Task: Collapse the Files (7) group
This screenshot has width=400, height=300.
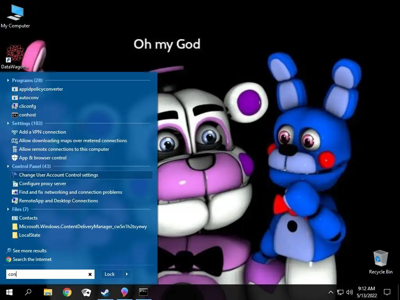Action: coord(8,209)
